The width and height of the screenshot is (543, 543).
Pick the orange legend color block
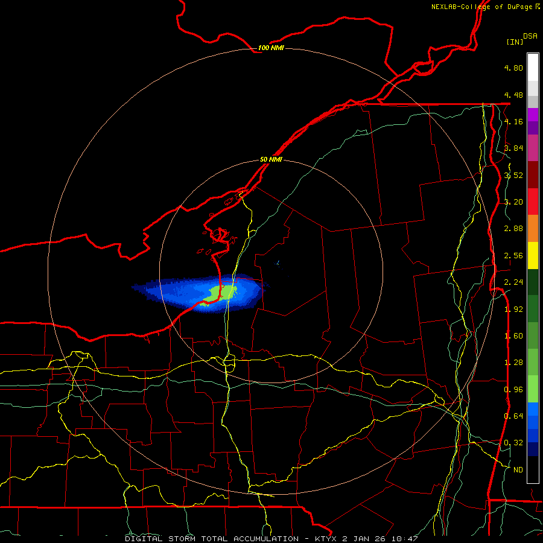pyautogui.click(x=533, y=229)
